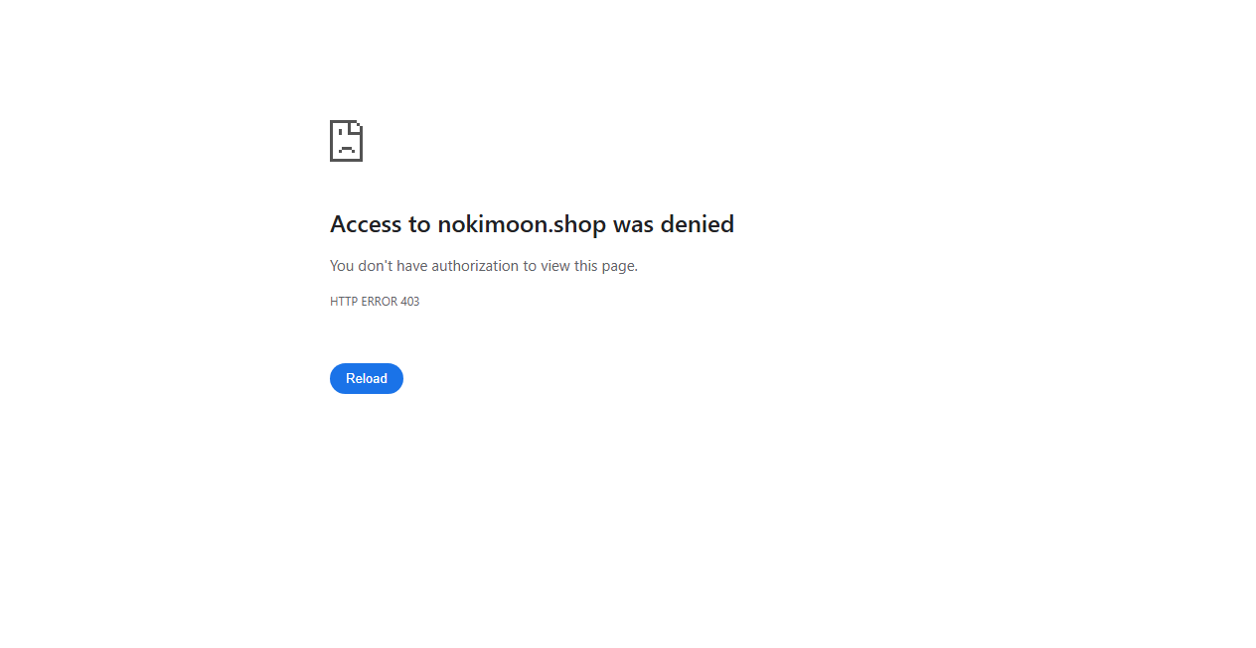
Task: Select the text 'HTTP ERROR 403'
Action: click(x=375, y=302)
